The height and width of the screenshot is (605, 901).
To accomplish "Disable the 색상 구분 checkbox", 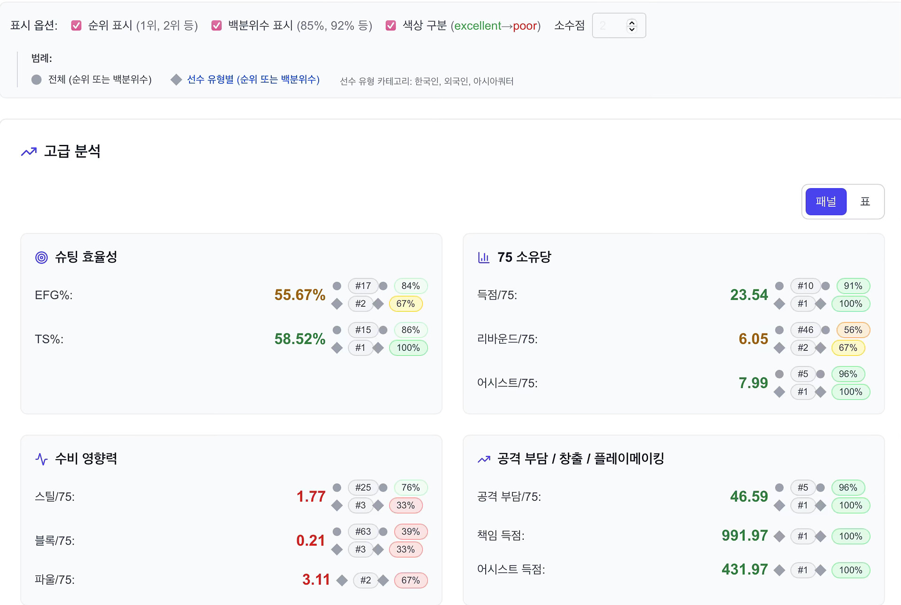I will [390, 25].
